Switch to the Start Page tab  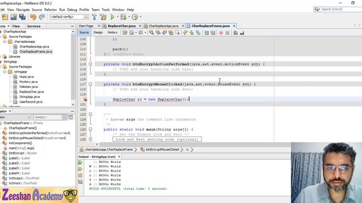pyautogui.click(x=86, y=26)
